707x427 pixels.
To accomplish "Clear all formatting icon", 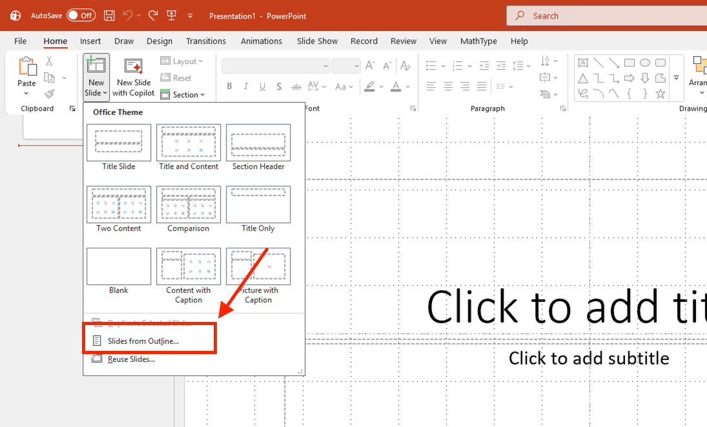I will (405, 65).
